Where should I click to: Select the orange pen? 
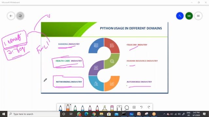tap(68, 108)
